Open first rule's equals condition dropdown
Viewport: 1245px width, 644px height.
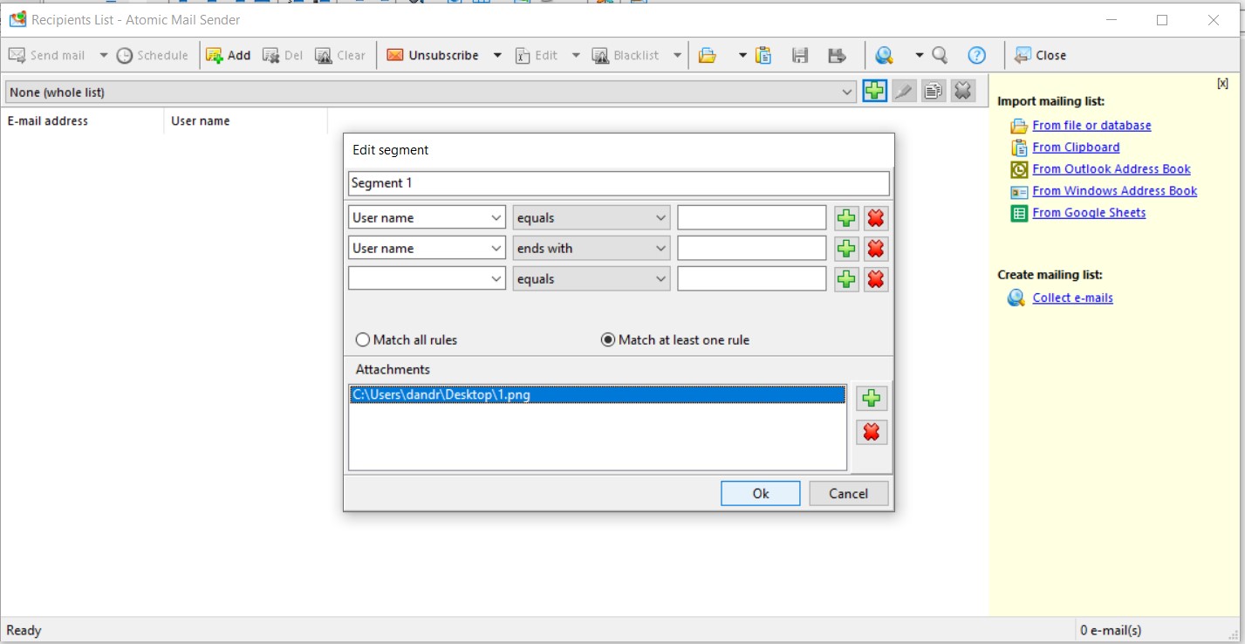(x=592, y=218)
